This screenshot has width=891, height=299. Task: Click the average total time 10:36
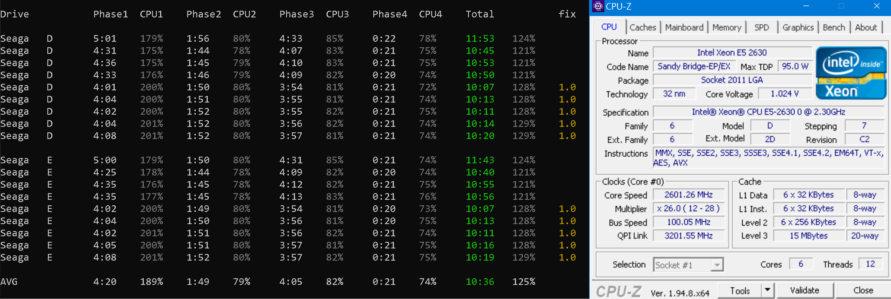(x=480, y=282)
